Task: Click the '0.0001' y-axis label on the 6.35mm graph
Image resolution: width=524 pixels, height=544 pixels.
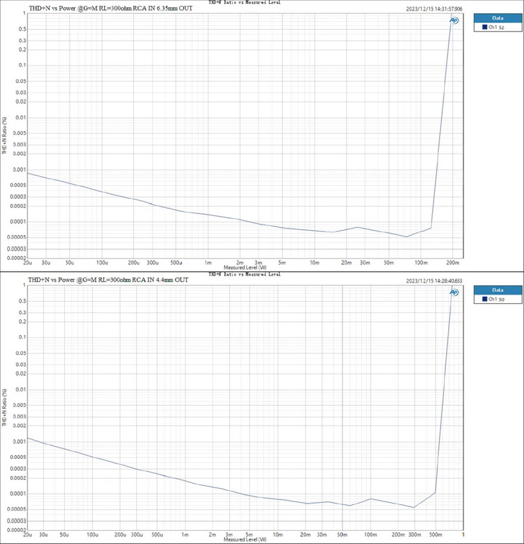Action: (18, 222)
